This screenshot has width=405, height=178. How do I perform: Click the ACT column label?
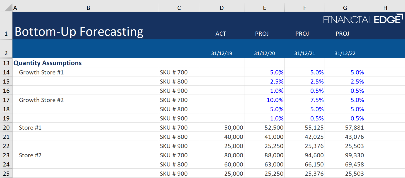click(221, 34)
